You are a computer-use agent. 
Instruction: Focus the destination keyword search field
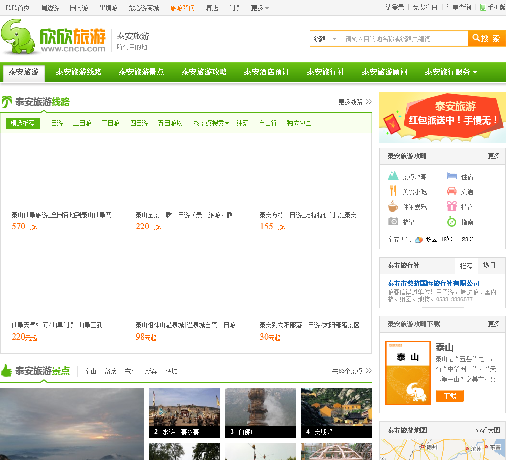(x=405, y=39)
